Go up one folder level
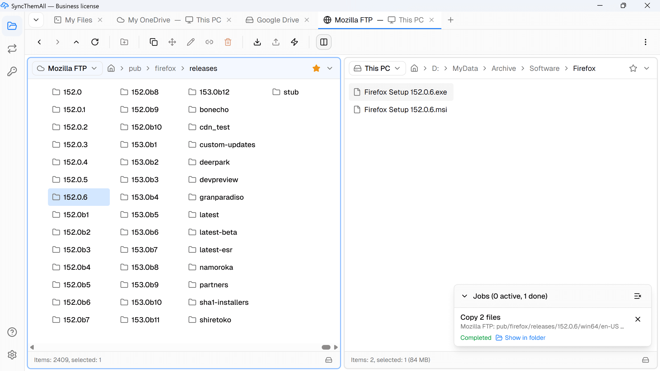Image resolution: width=660 pixels, height=371 pixels. pyautogui.click(x=76, y=42)
